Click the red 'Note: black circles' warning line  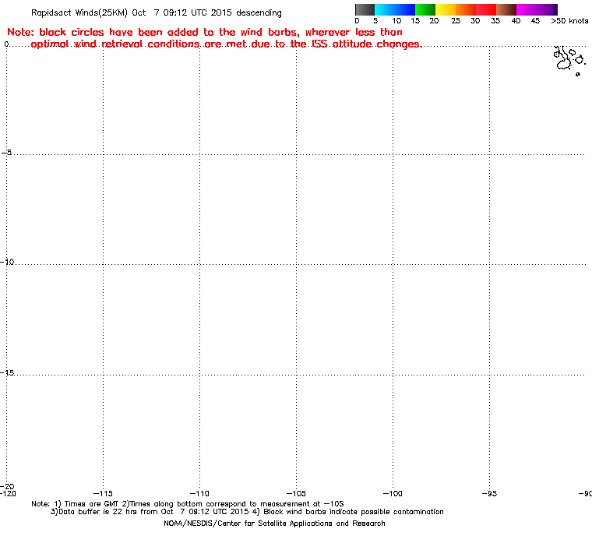point(205,32)
